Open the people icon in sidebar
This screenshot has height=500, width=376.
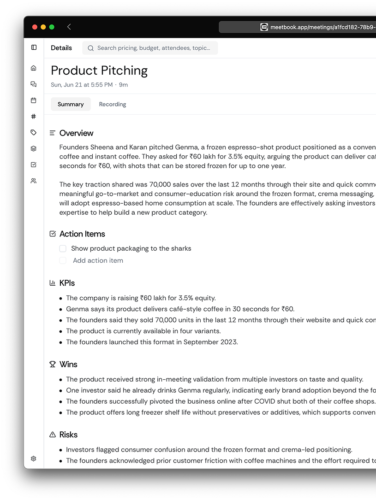pos(34,181)
